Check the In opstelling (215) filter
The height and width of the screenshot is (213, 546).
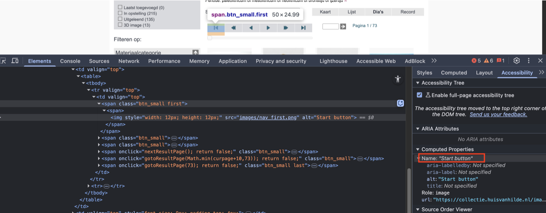coord(120,13)
